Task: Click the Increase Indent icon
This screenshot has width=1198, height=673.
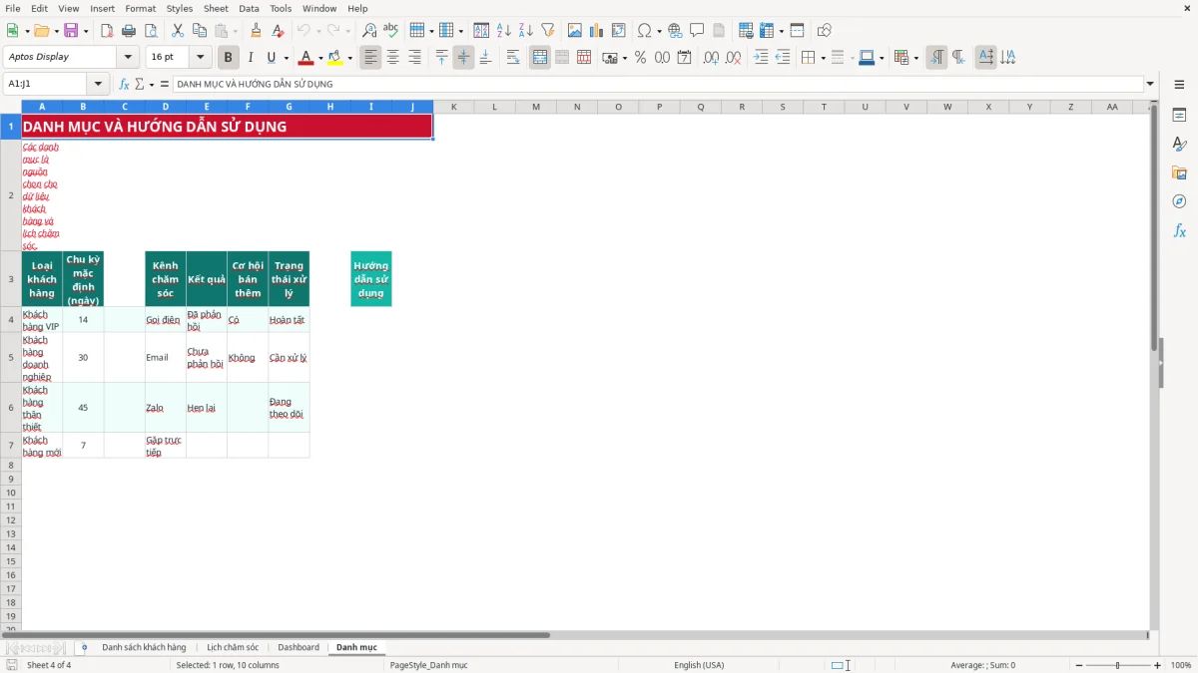Action: point(761,58)
